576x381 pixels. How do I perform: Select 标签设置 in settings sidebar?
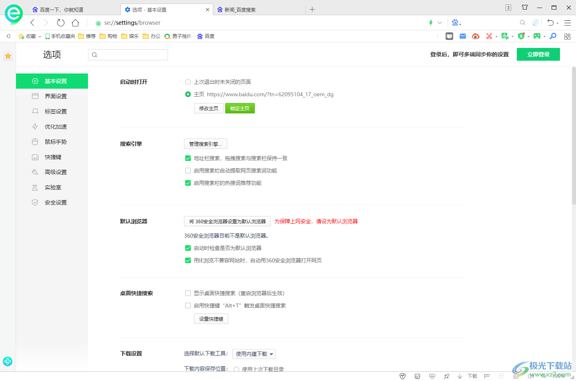(52, 111)
